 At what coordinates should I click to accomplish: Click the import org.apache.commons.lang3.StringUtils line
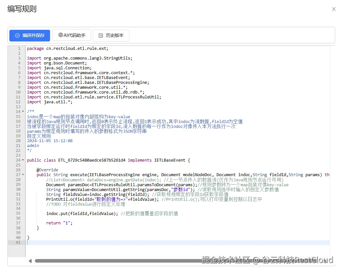[80, 58]
